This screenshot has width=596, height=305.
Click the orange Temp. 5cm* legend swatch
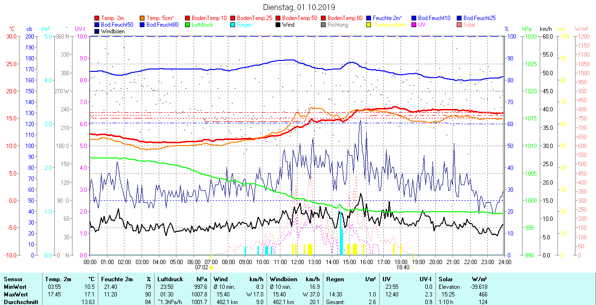pyautogui.click(x=143, y=18)
